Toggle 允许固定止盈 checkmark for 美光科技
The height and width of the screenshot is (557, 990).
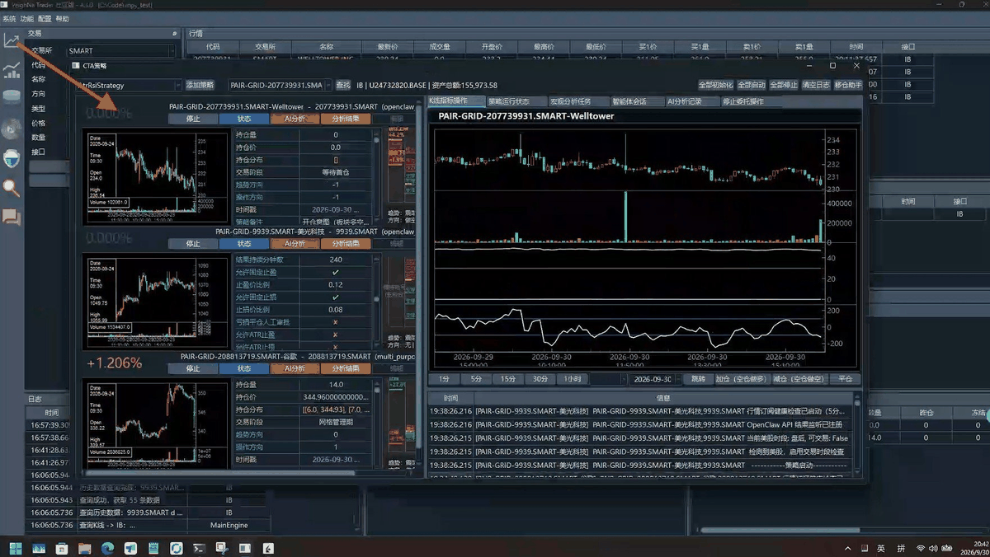335,272
